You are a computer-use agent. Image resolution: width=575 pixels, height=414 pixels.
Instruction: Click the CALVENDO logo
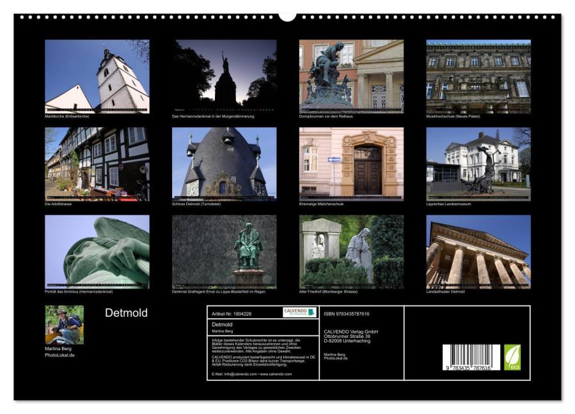pos(300,312)
